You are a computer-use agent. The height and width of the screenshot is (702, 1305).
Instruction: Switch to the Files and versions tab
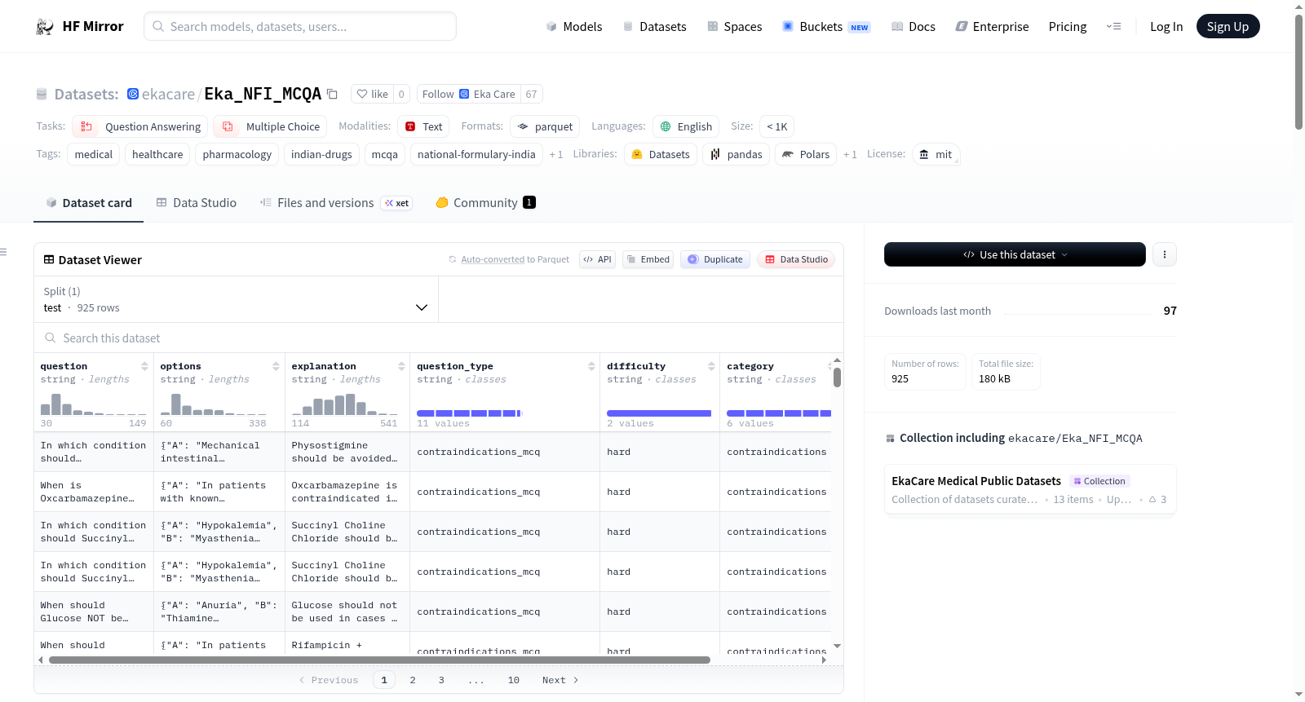coord(336,203)
